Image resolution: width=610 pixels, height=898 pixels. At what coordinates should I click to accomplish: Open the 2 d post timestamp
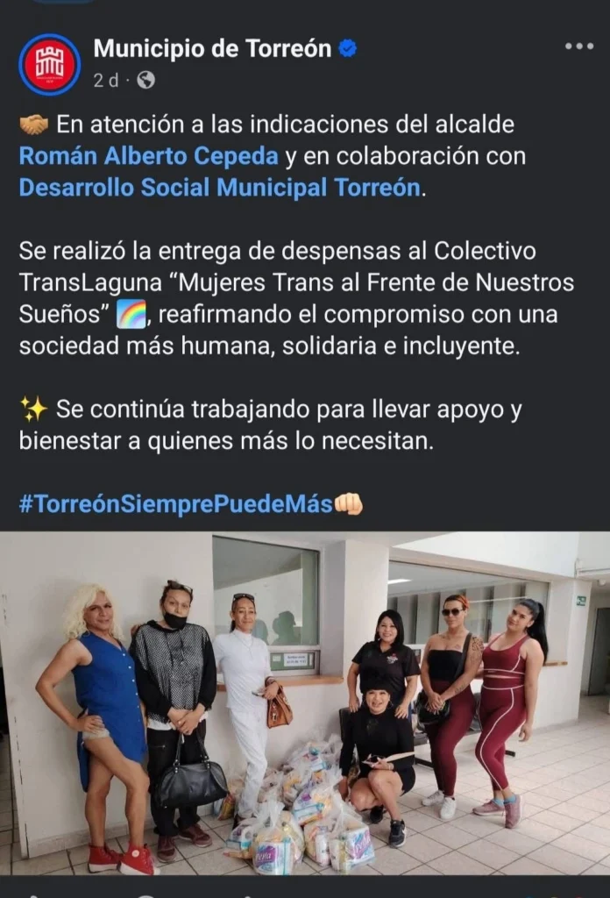tap(106, 81)
